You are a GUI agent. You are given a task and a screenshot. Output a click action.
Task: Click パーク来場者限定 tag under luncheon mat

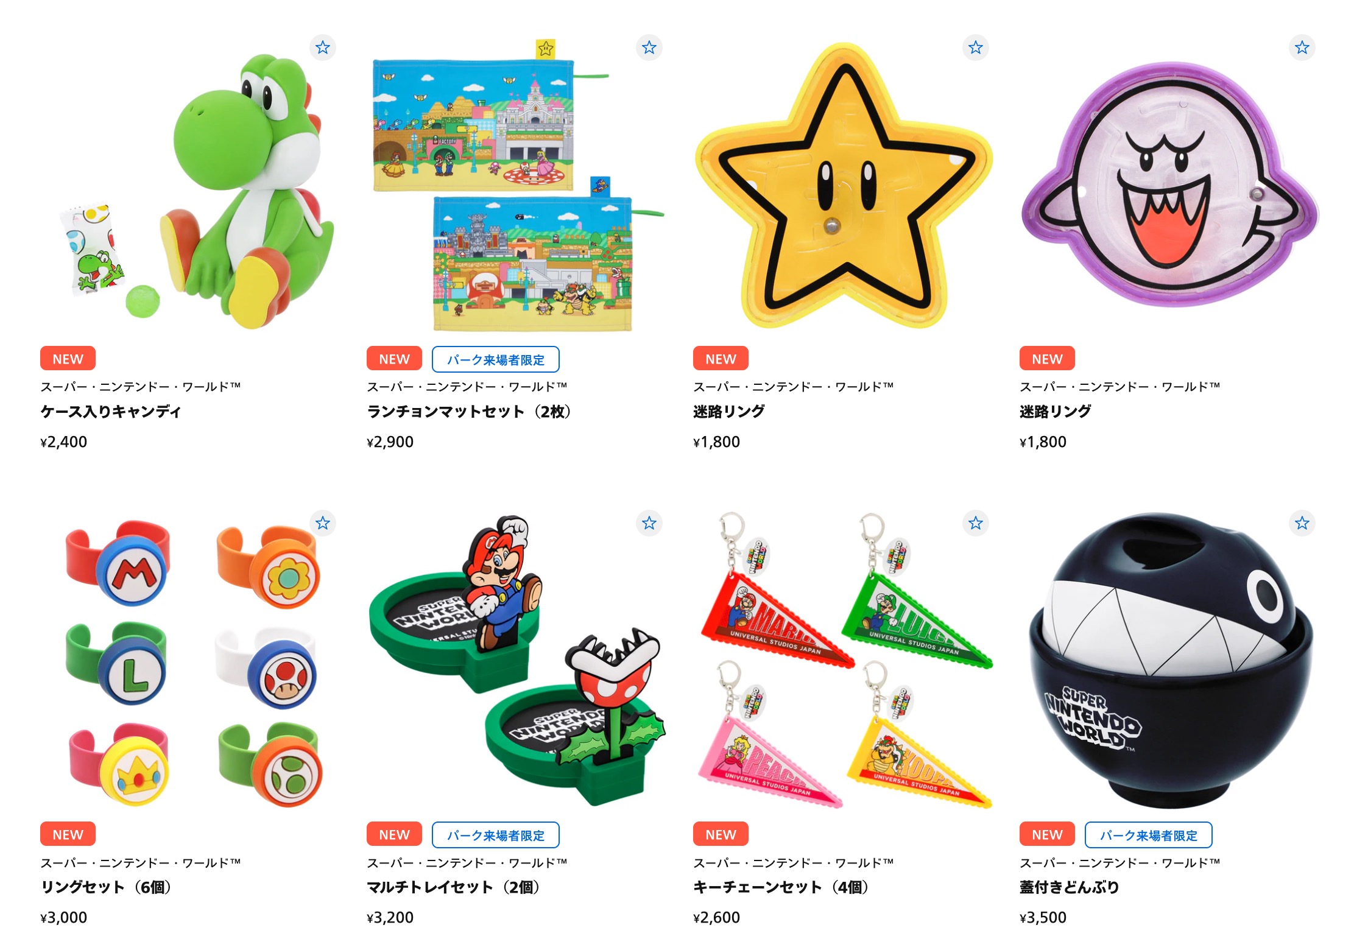(x=496, y=359)
